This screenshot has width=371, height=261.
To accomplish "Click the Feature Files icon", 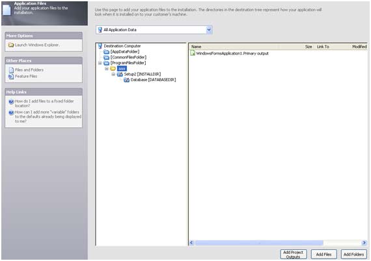I will [11, 77].
